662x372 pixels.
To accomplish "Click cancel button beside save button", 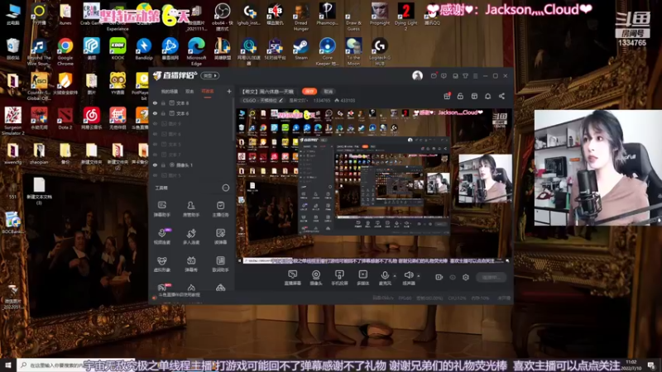I will [328, 91].
